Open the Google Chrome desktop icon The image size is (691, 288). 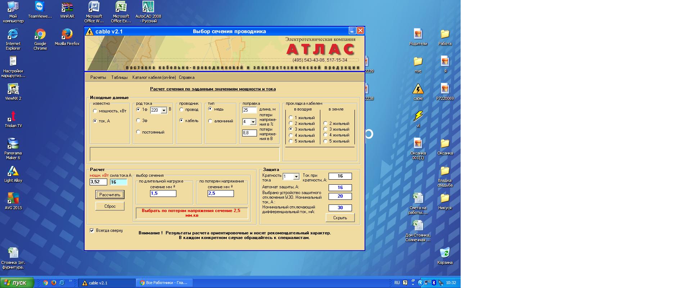[40, 39]
